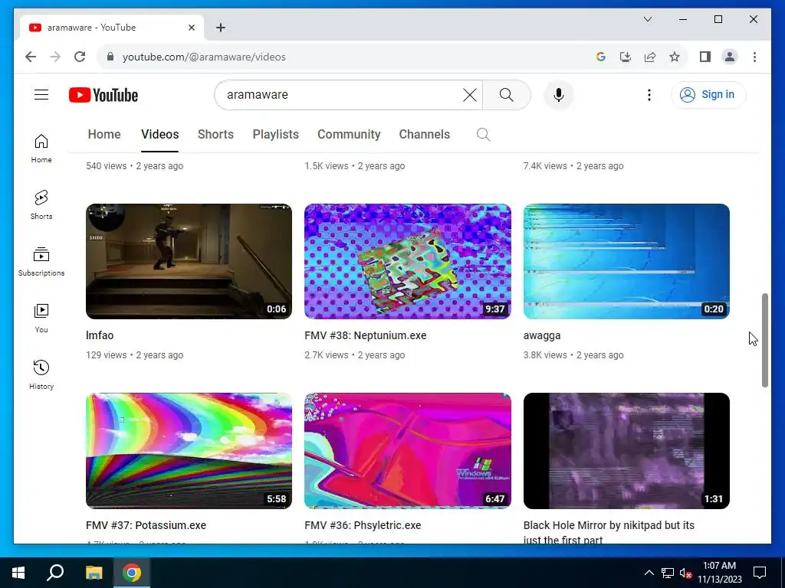
Task: Play the Phsyletric.exe pink thumbnail
Action: click(x=408, y=451)
